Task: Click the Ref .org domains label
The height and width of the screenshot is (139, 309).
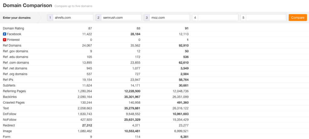Action: pos(15,74)
